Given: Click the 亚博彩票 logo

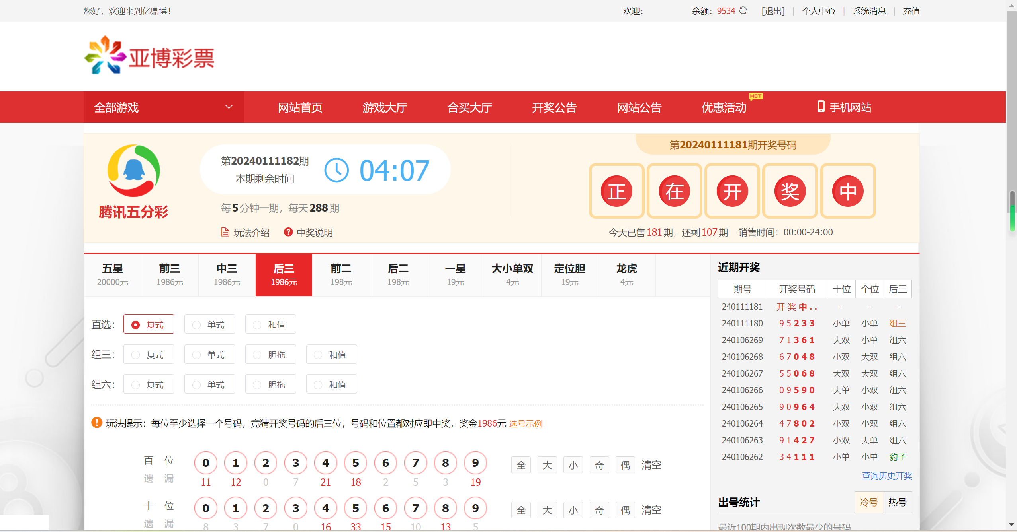Looking at the screenshot, I should tap(150, 56).
